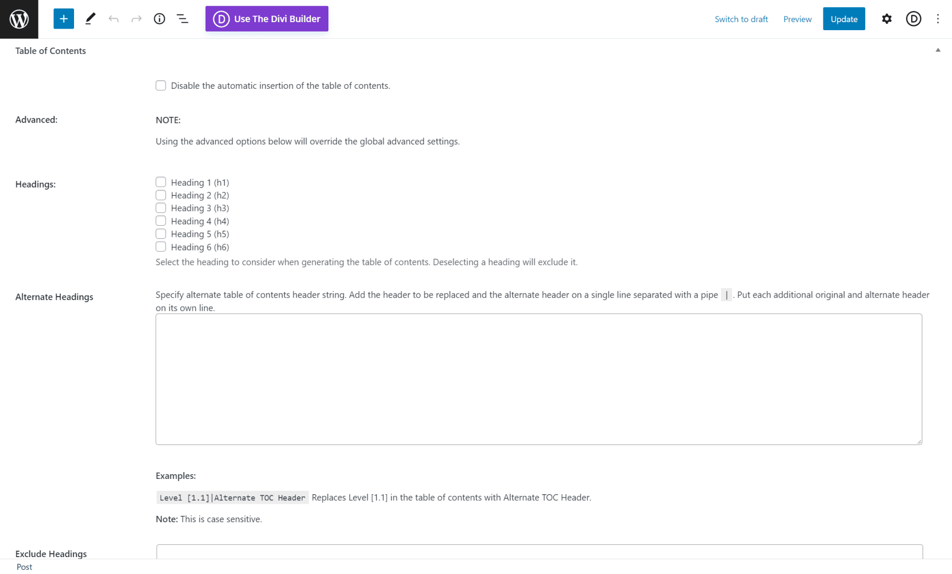This screenshot has width=952, height=574.
Task: Click the Update button
Action: click(844, 18)
